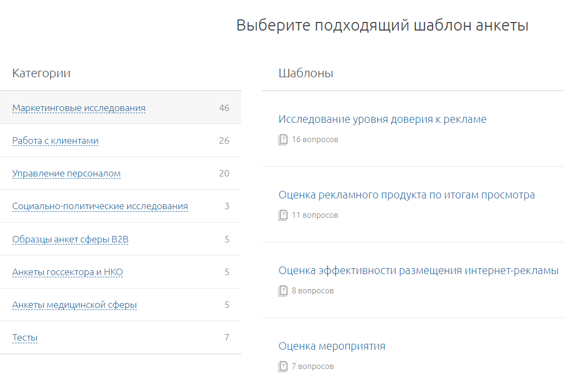Choose 'Анкеты медицинской сферы' category
The image size is (564, 384).
click(75, 305)
